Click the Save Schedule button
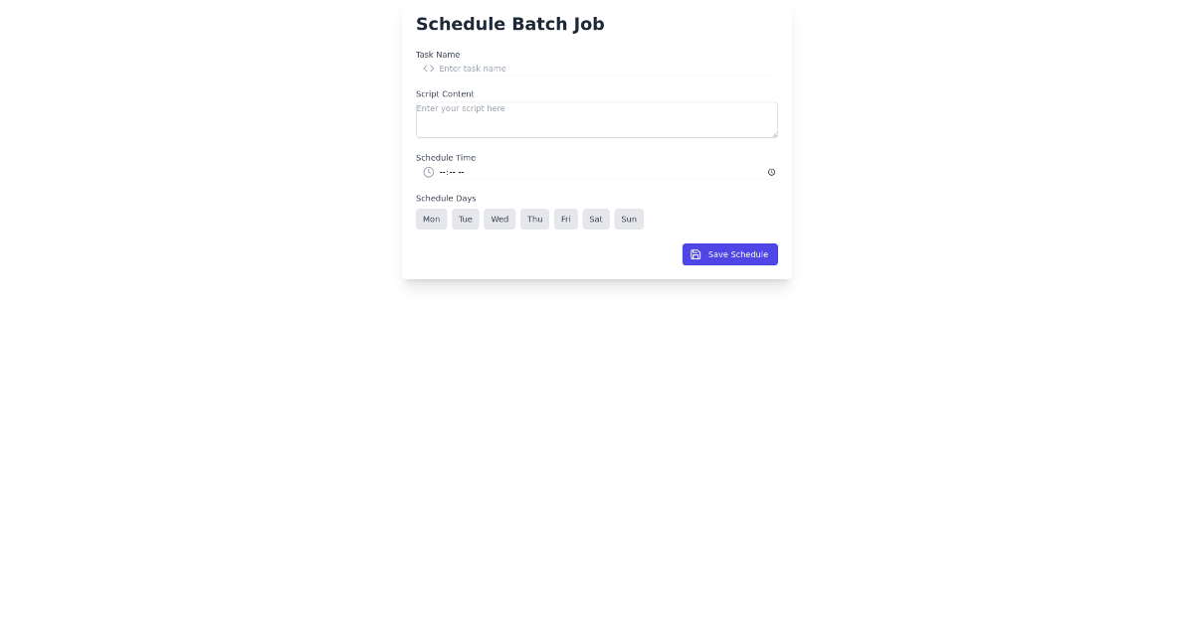 [729, 254]
